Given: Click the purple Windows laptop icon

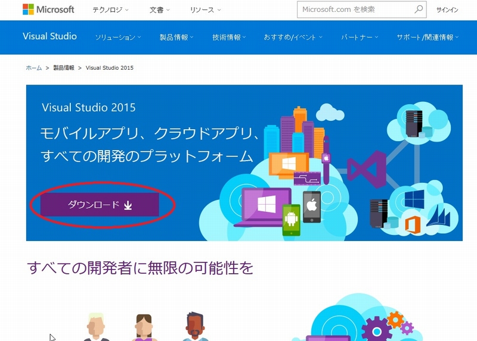Looking at the screenshot, I should 264,207.
